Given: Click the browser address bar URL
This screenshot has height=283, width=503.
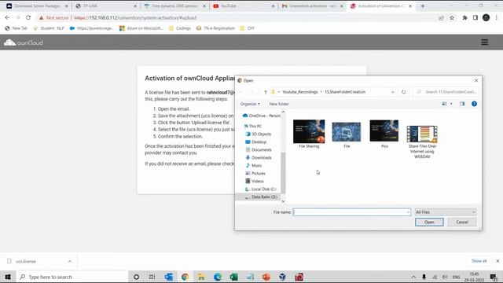Looking at the screenshot, I should [x=135, y=18].
